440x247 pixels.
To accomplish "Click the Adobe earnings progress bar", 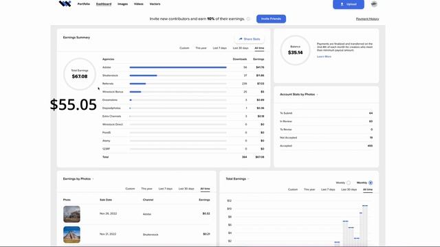I will coord(178,67).
